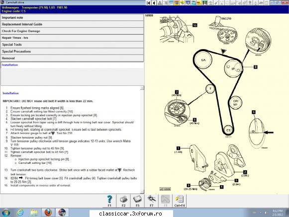Click the round blue dial toolbar icon
The width and height of the screenshot is (289, 217).
point(188,2)
